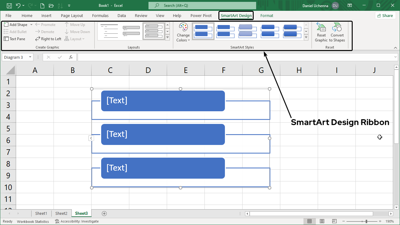Screen dimensions: 400x225
Task: Click the Reset Graphic icon
Action: pyautogui.click(x=321, y=32)
